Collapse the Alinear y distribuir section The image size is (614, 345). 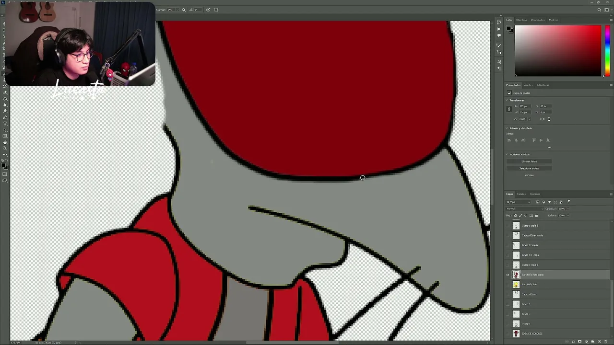(508, 128)
